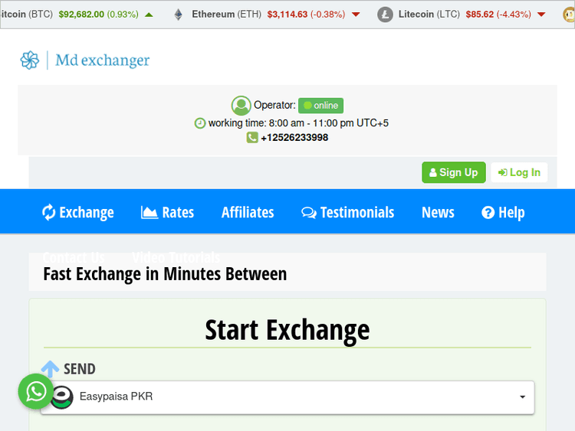Viewport: 575px width, 431px height.
Task: Click the Easypaisa logo in send selector
Action: click(x=61, y=397)
